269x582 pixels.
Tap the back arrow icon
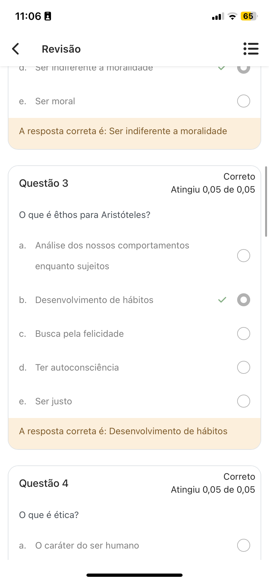tap(16, 49)
